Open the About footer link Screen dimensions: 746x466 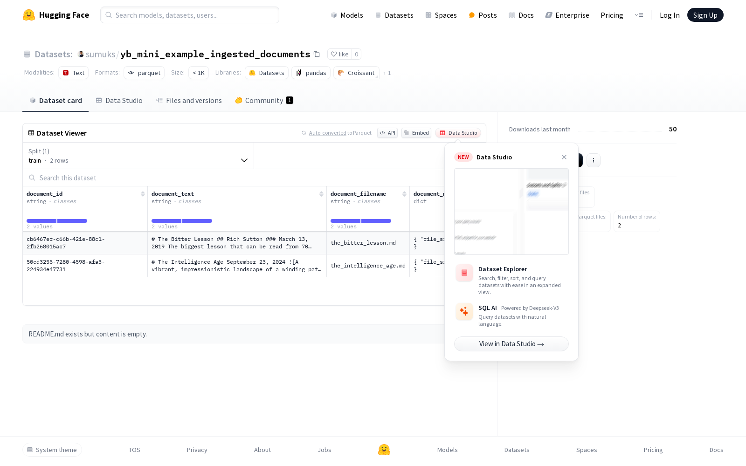[x=262, y=450]
